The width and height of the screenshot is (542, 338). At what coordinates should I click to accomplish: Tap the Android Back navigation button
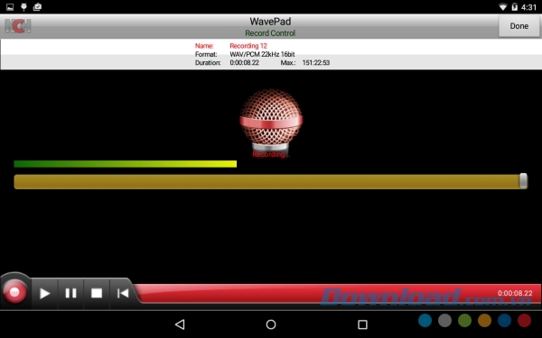click(180, 324)
